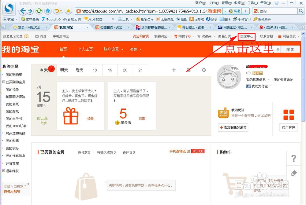Expand the 工具 toolbar dropdown

tap(132, 19)
